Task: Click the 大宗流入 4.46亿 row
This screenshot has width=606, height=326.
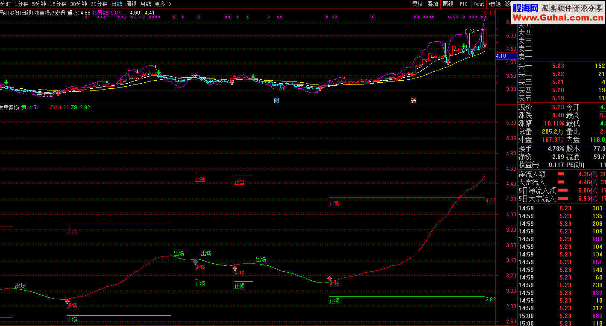Action: click(x=562, y=182)
